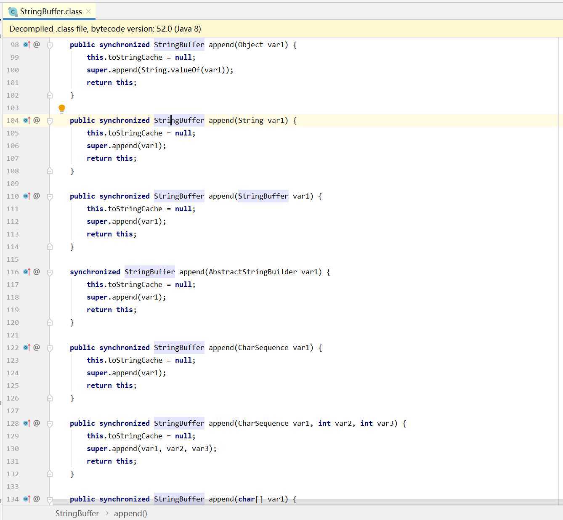The image size is (563, 520).
Task: Click the override marker on line 104
Action: click(x=27, y=120)
